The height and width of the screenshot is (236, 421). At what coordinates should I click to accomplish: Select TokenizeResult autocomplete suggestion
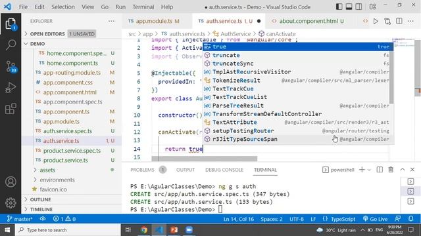[296, 80]
